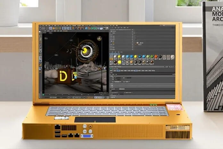Screen dimensions: 223x149
Task: Click the white sphere material tag in object manager
Action: click(x=138, y=43)
